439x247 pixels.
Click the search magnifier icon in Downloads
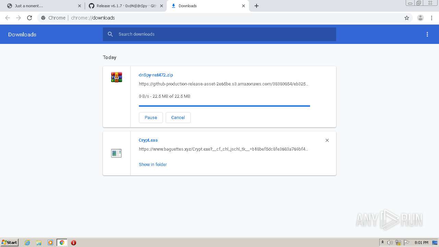coord(110,34)
